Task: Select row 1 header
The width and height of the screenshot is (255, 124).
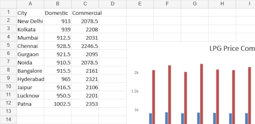Action: pos(8,13)
